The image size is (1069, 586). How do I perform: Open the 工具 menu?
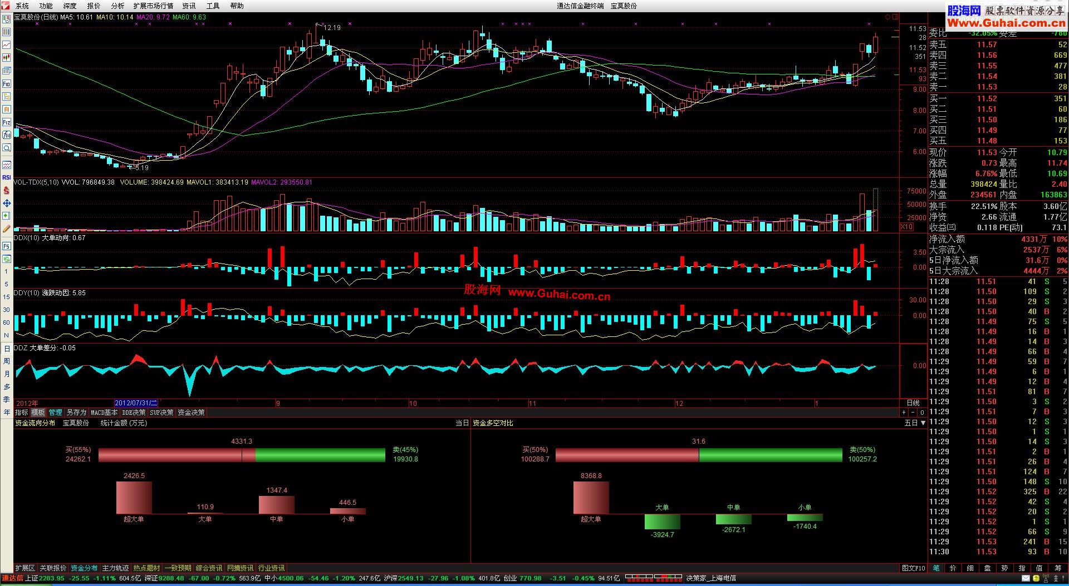(213, 6)
